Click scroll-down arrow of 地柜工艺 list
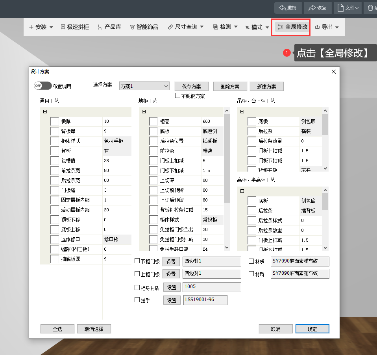Image resolution: width=377 pixels, height=355 pixels. [227, 248]
